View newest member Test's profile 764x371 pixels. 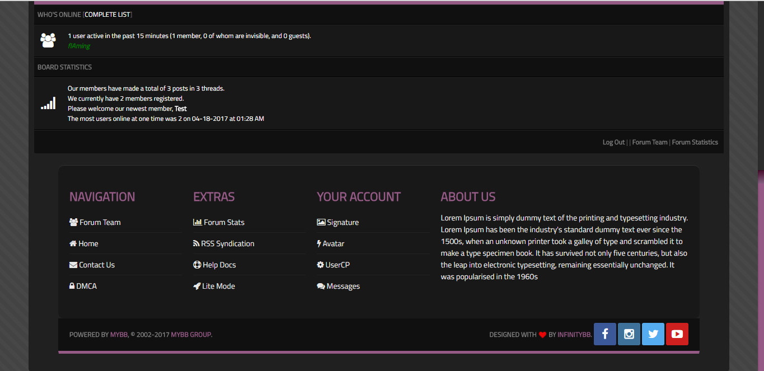click(181, 109)
